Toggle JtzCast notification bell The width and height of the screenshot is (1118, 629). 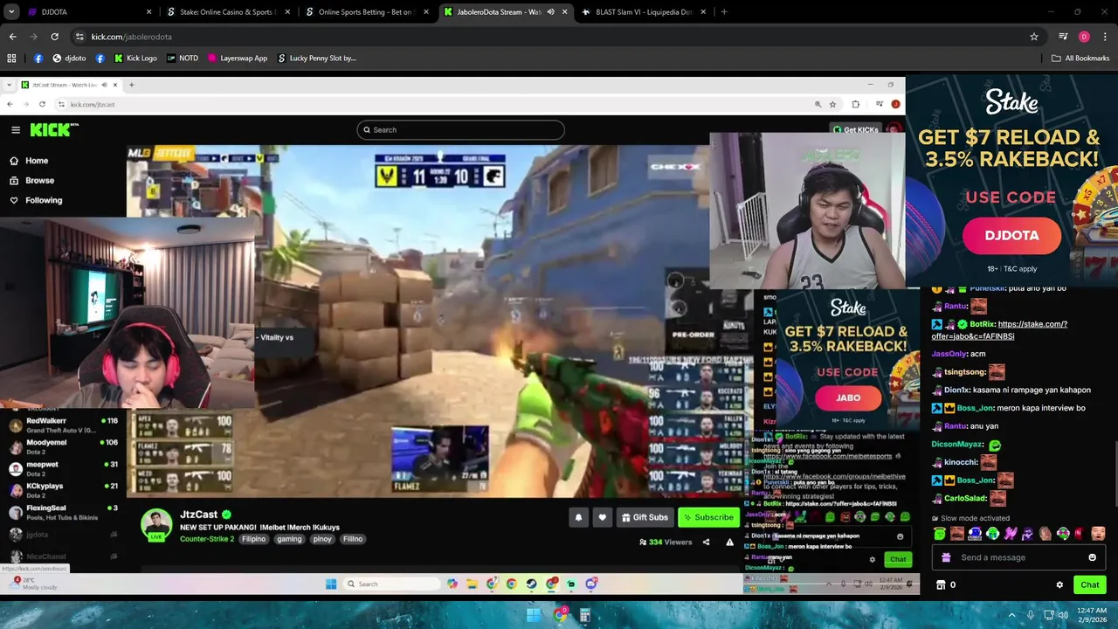coord(578,517)
